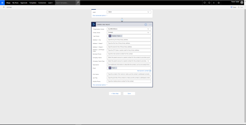246x125 pixels.
Task: Click the dynamic content panel icon
Action: [150, 71]
